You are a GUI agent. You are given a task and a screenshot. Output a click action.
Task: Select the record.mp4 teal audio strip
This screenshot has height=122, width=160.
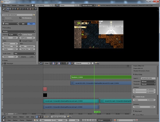point(71,101)
